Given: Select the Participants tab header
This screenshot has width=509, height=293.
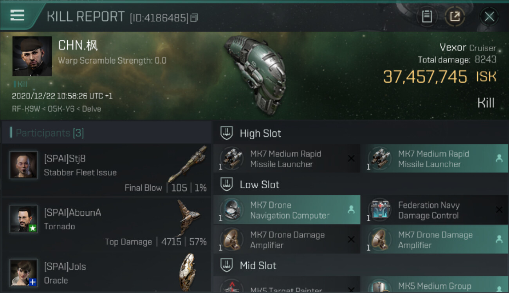Looking at the screenshot, I should pyautogui.click(x=50, y=133).
